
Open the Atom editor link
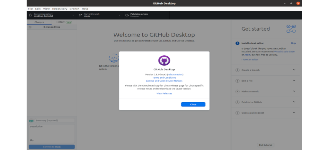247,55
